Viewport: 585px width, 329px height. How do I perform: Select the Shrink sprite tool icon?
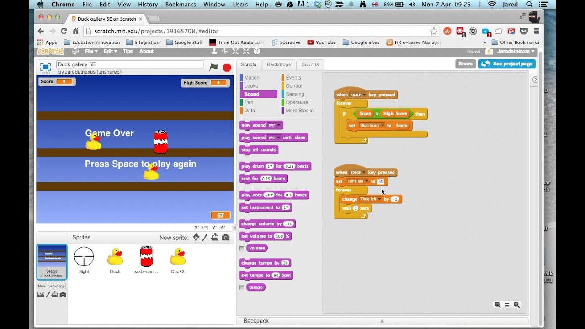(x=246, y=52)
